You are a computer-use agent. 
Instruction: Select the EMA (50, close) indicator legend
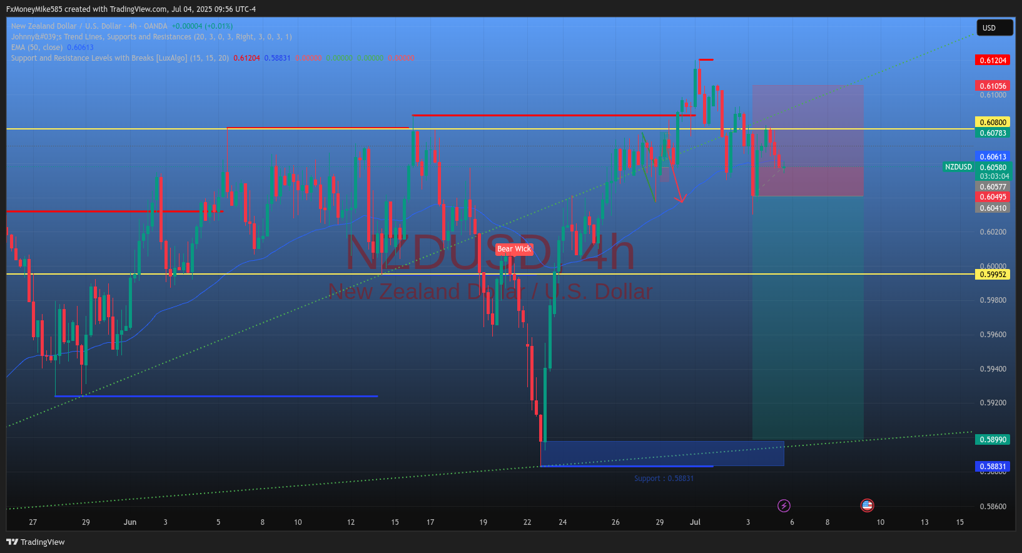coord(37,48)
